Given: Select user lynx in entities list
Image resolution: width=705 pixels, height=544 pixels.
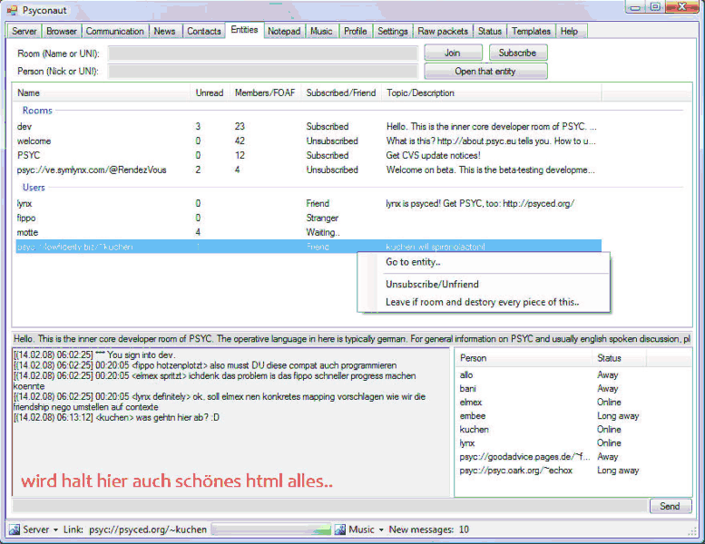Looking at the screenshot, I should click(308, 203).
